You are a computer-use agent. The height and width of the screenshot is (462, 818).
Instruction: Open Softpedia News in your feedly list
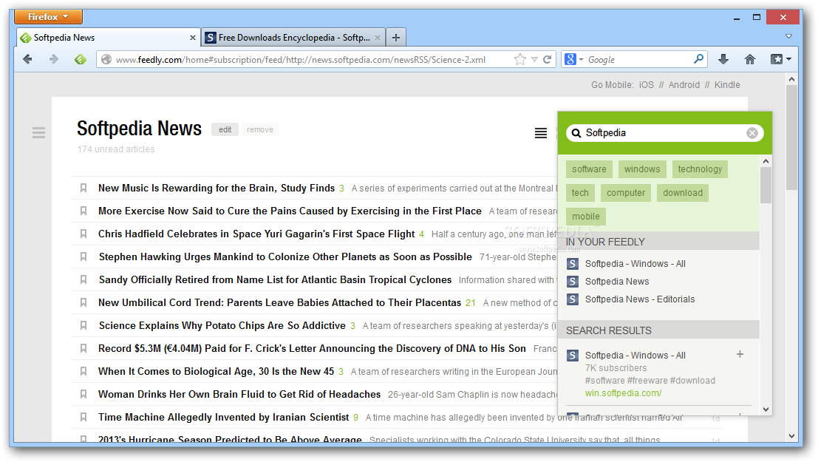click(x=616, y=282)
